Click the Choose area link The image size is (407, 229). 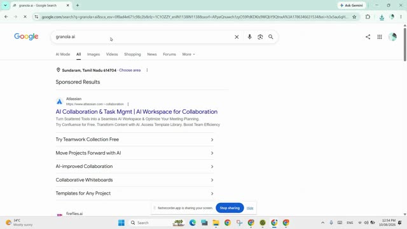[x=130, y=70]
